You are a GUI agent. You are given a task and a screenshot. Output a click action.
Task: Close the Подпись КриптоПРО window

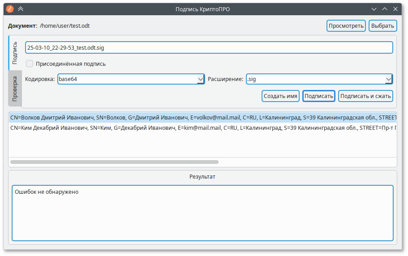pyautogui.click(x=395, y=9)
